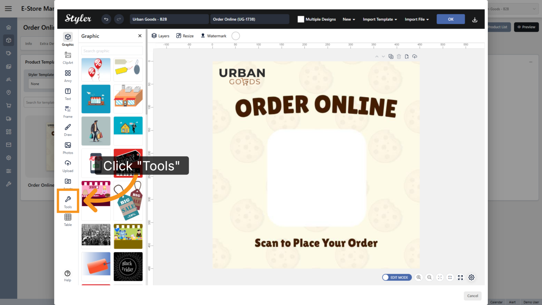
Task: Click the Urban Goods - B2B name field
Action: coord(169,19)
